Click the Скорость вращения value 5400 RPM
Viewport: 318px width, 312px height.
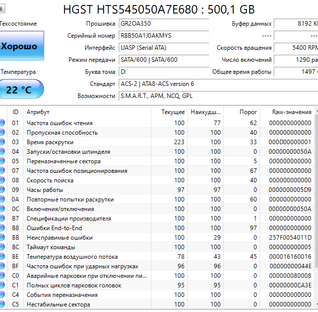click(296, 48)
